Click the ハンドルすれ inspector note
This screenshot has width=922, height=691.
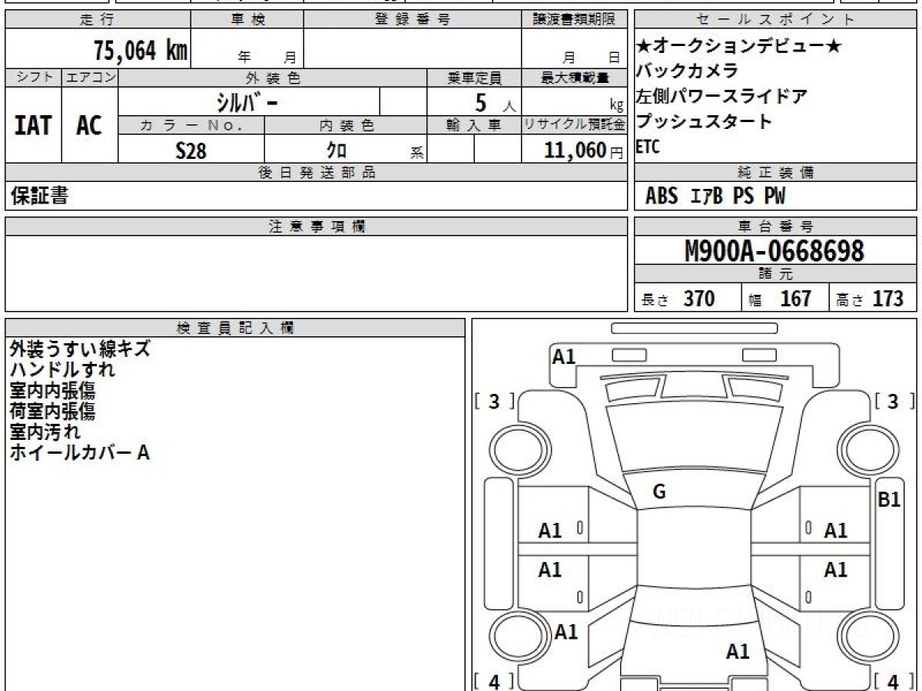tap(62, 370)
